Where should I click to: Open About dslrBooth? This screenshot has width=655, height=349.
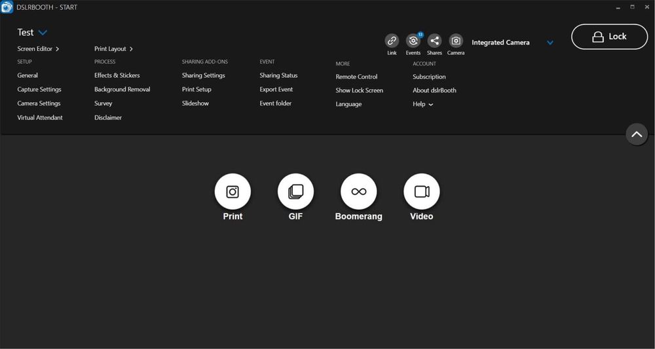(x=434, y=90)
